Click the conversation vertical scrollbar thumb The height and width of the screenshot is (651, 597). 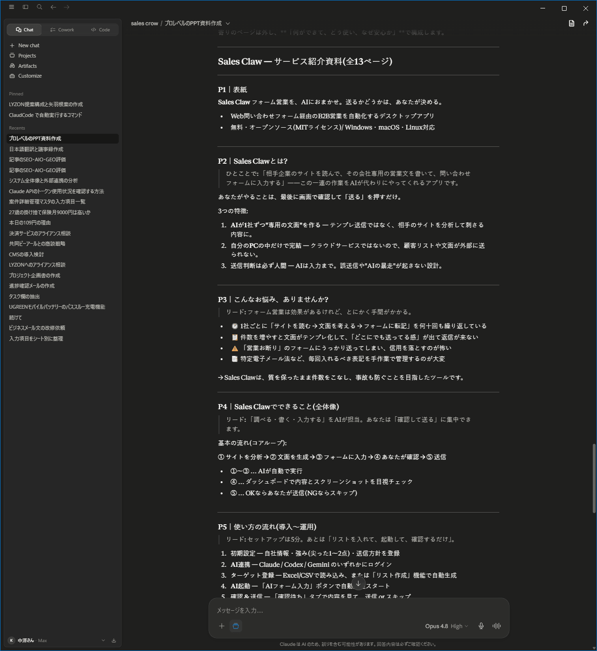click(594, 478)
